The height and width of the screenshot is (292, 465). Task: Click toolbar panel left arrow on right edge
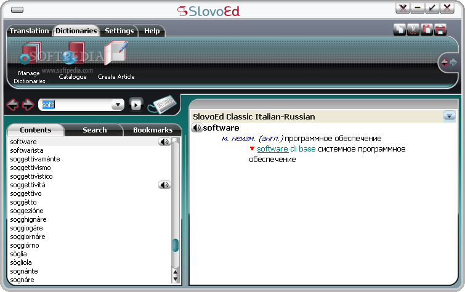(444, 62)
